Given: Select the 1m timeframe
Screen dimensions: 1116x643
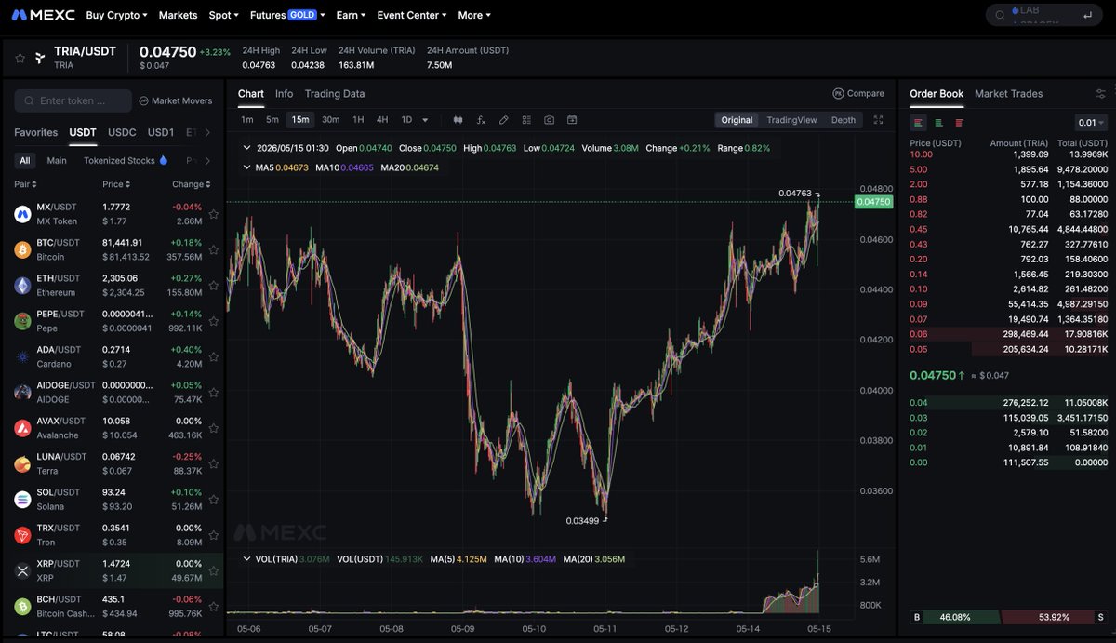Looking at the screenshot, I should [246, 120].
